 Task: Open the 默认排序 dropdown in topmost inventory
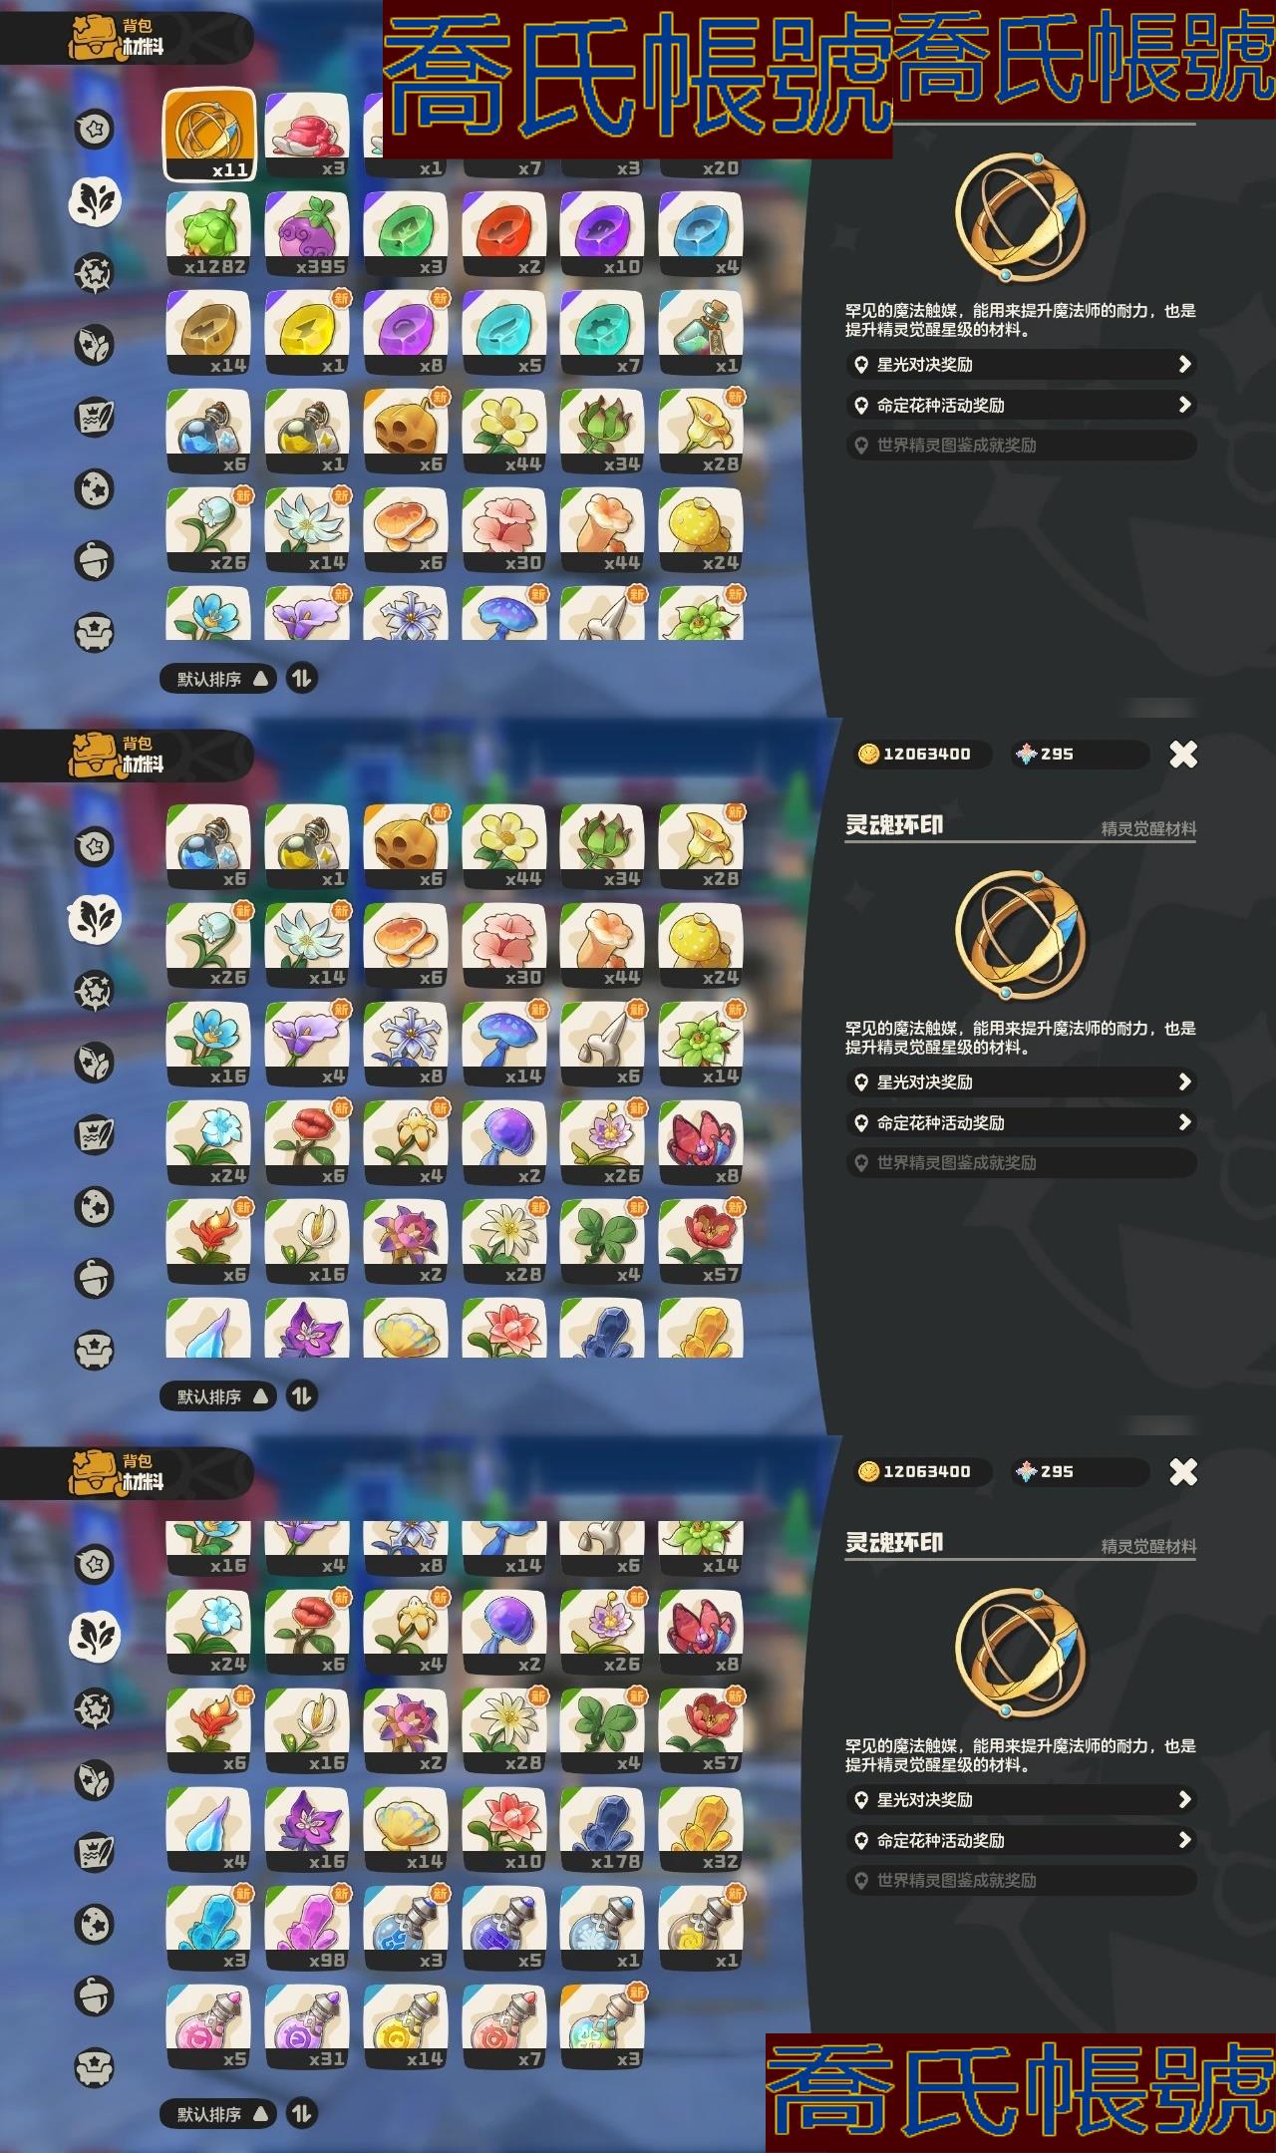click(217, 679)
